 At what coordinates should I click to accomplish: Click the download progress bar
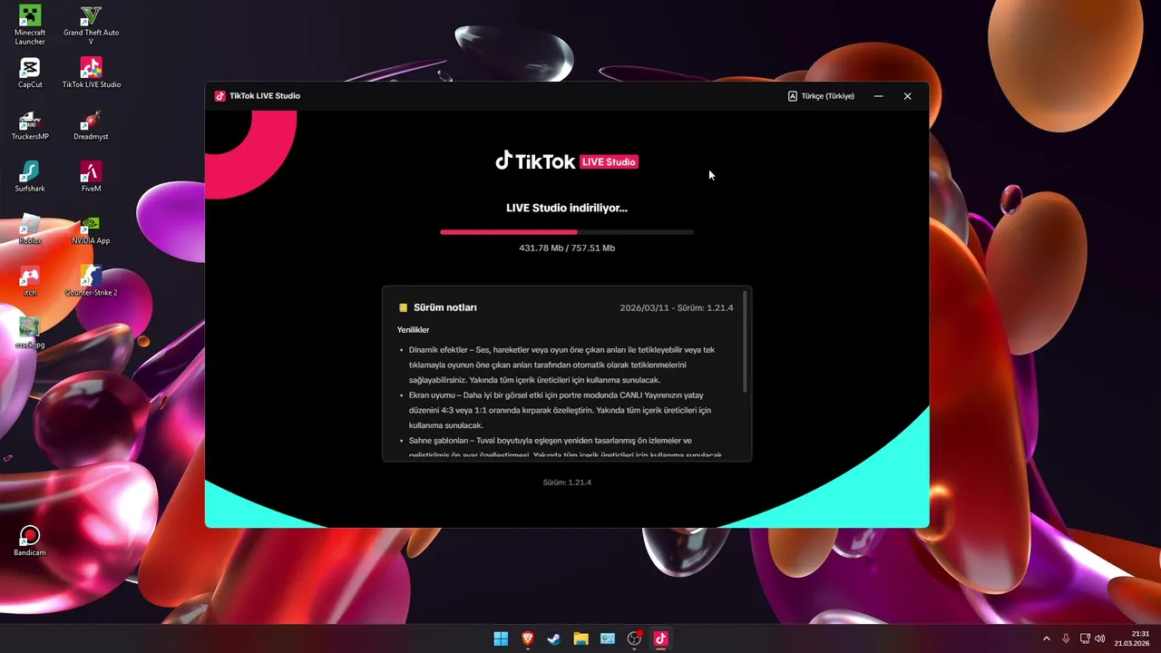coord(567,232)
